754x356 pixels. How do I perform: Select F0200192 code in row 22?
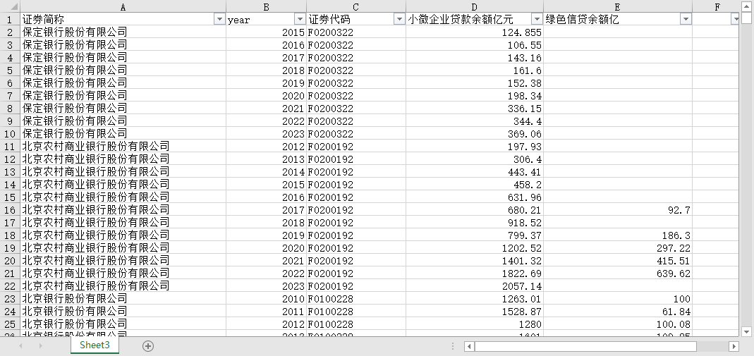[356, 286]
